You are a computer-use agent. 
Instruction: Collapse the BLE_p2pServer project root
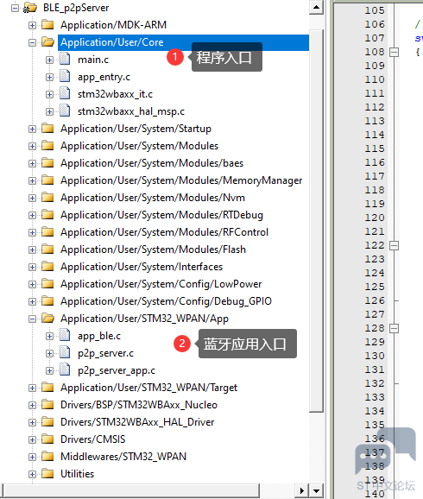pos(15,8)
